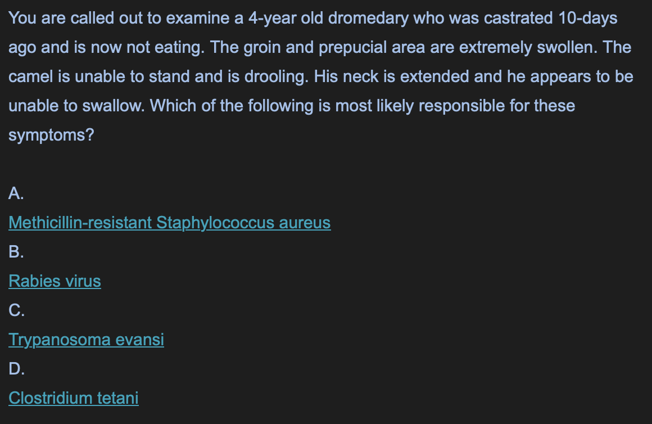Click "10-days" in the question text
The image size is (652, 424).
tap(587, 19)
